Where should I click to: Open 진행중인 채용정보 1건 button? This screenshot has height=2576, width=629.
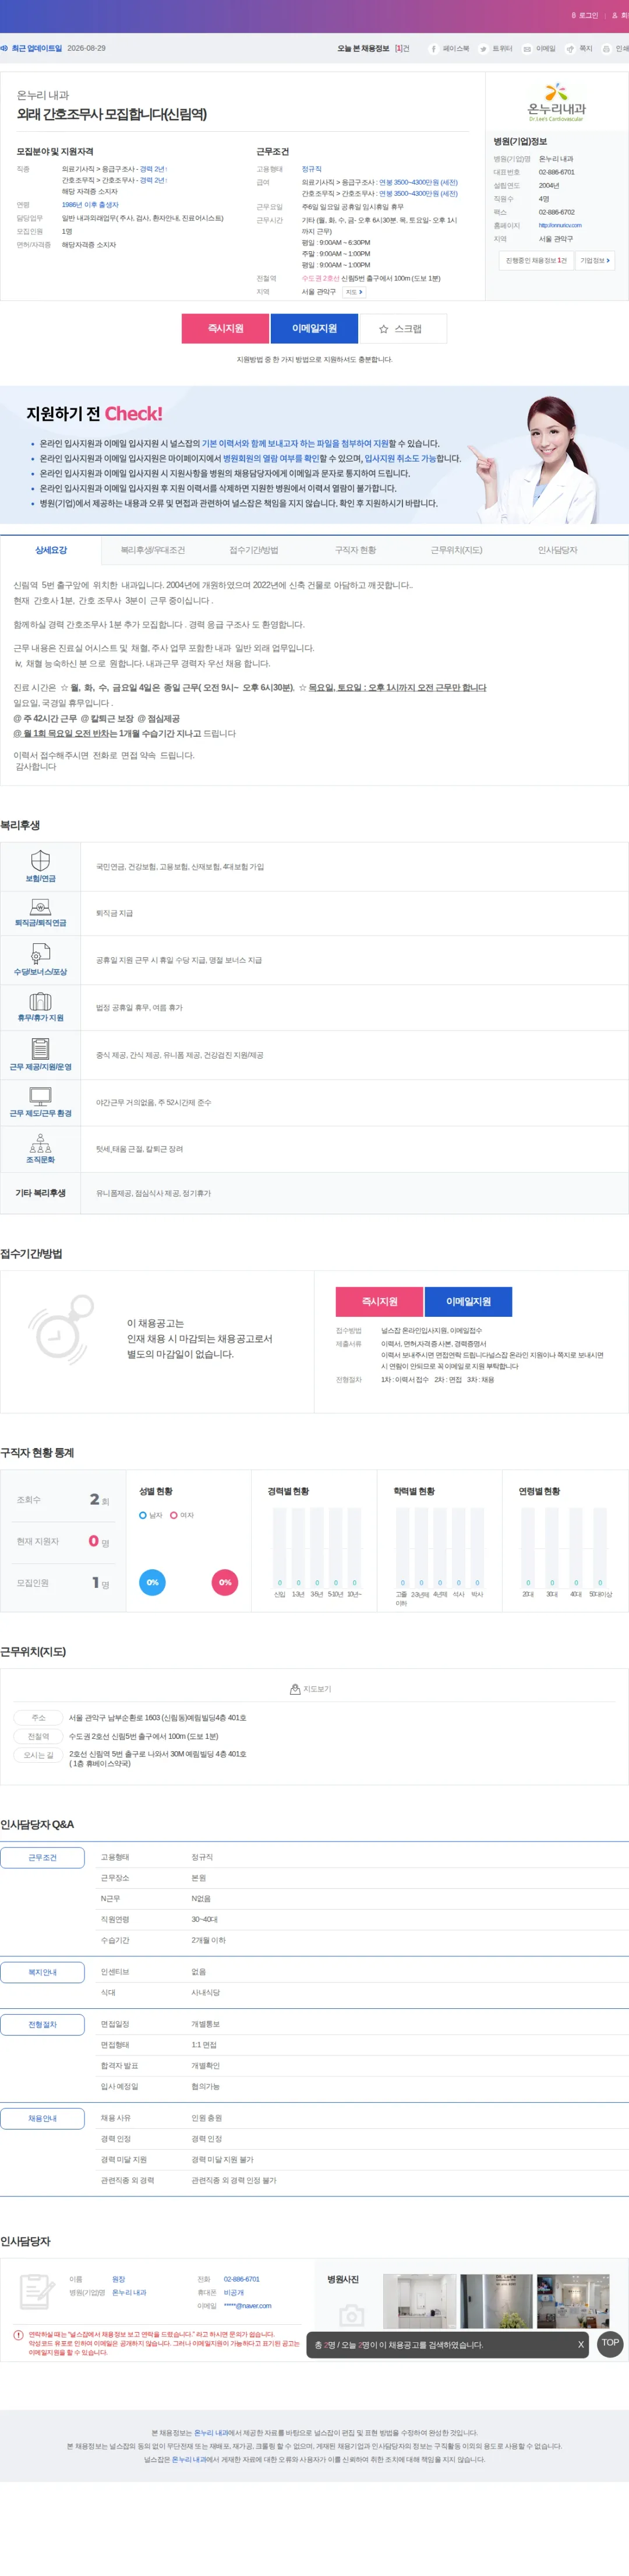point(536,260)
